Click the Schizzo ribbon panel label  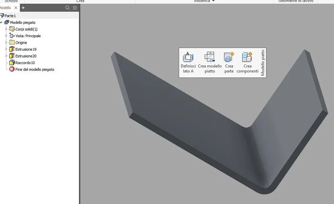[11, 1]
